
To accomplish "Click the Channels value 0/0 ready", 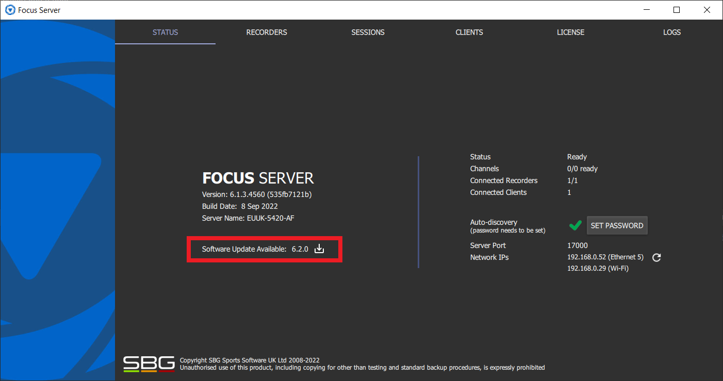I will pos(582,169).
